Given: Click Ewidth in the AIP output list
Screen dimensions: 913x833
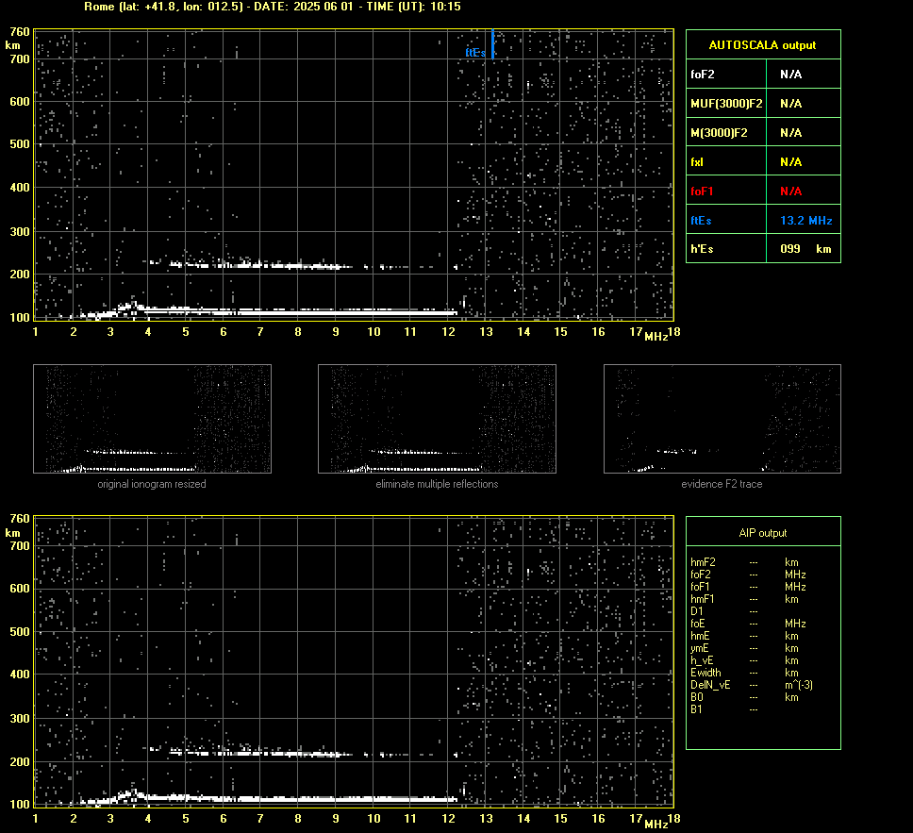Looking at the screenshot, I should coord(705,673).
